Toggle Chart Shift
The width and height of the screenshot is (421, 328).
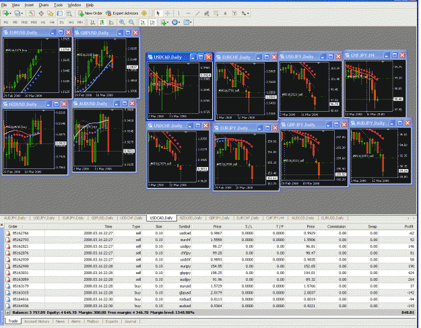click(152, 22)
